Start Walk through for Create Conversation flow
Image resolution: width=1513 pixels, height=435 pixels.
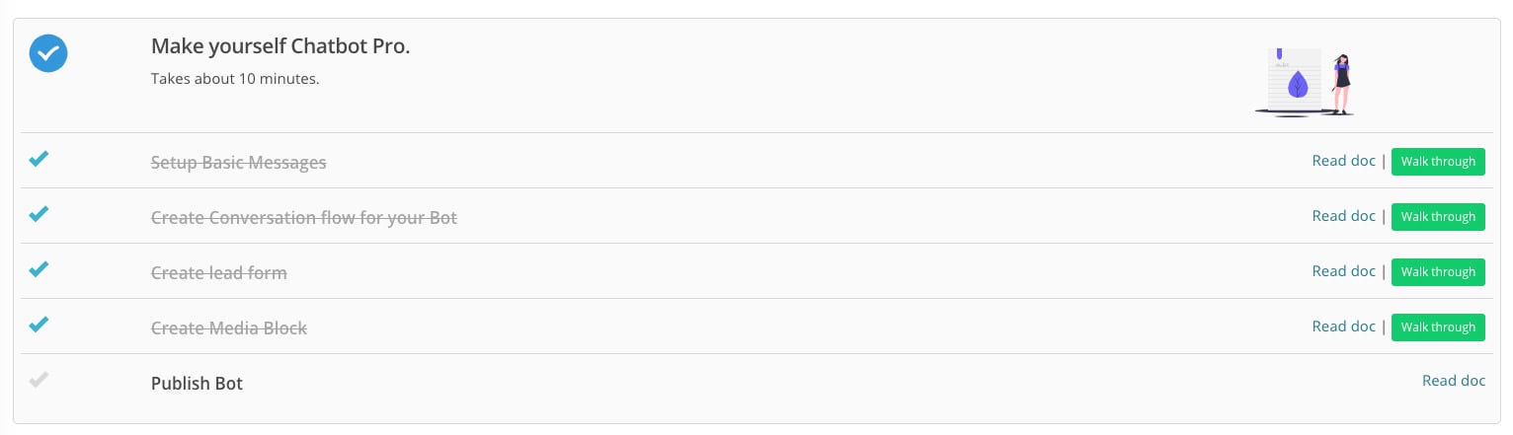click(x=1438, y=217)
